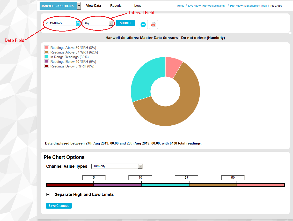The image size is (293, 221).
Task: Click the brown segment of limits bar
Action: 213,185
